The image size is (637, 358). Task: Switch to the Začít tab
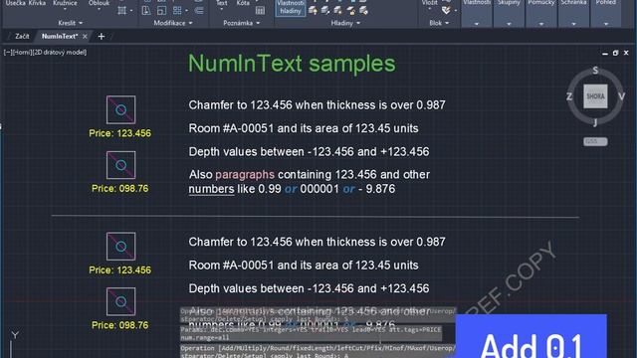(x=22, y=37)
